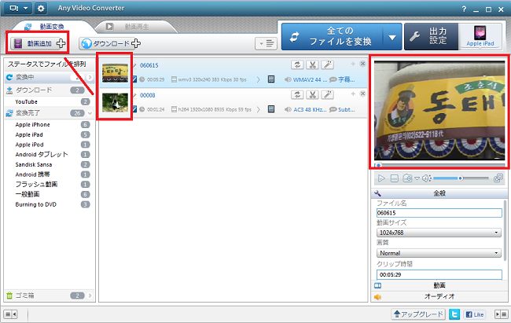Image resolution: width=511 pixels, height=323 pixels.
Task: Collapse the 変換完了 category chevron
Action: [90, 113]
